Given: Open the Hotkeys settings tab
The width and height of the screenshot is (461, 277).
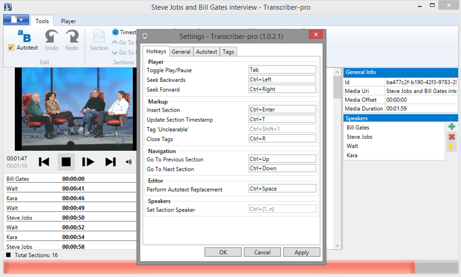Looking at the screenshot, I should (156, 52).
